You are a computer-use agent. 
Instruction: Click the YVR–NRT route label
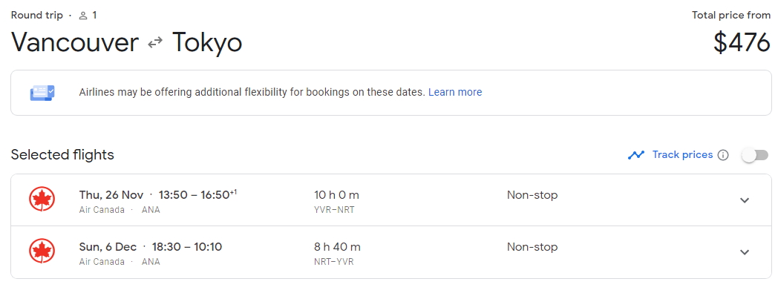point(334,210)
